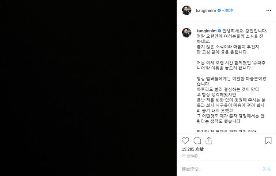The height and width of the screenshot is (176, 276).
Task: Focus the 添加评论 comment input field
Action: click(x=221, y=169)
